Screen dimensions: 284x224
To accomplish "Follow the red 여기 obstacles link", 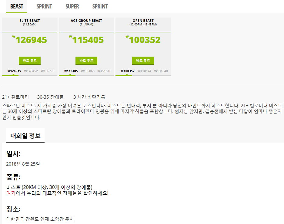I will [x=11, y=193].
